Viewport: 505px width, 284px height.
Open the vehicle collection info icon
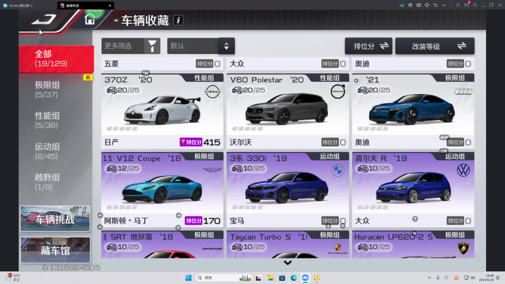coord(178,20)
